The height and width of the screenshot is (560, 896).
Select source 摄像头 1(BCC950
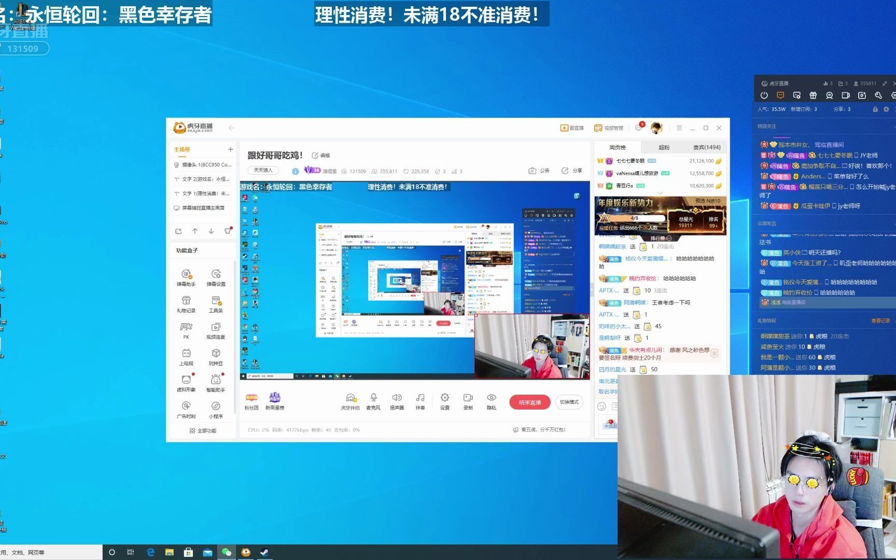(x=203, y=165)
